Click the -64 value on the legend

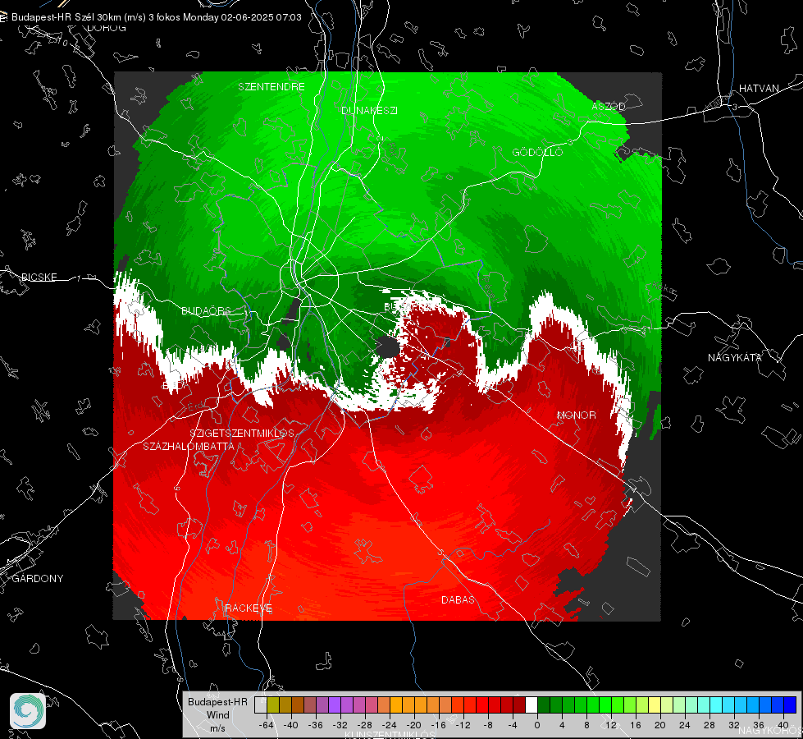pos(267,725)
